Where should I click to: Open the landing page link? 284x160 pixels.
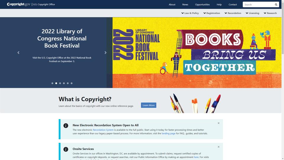coord(168,134)
